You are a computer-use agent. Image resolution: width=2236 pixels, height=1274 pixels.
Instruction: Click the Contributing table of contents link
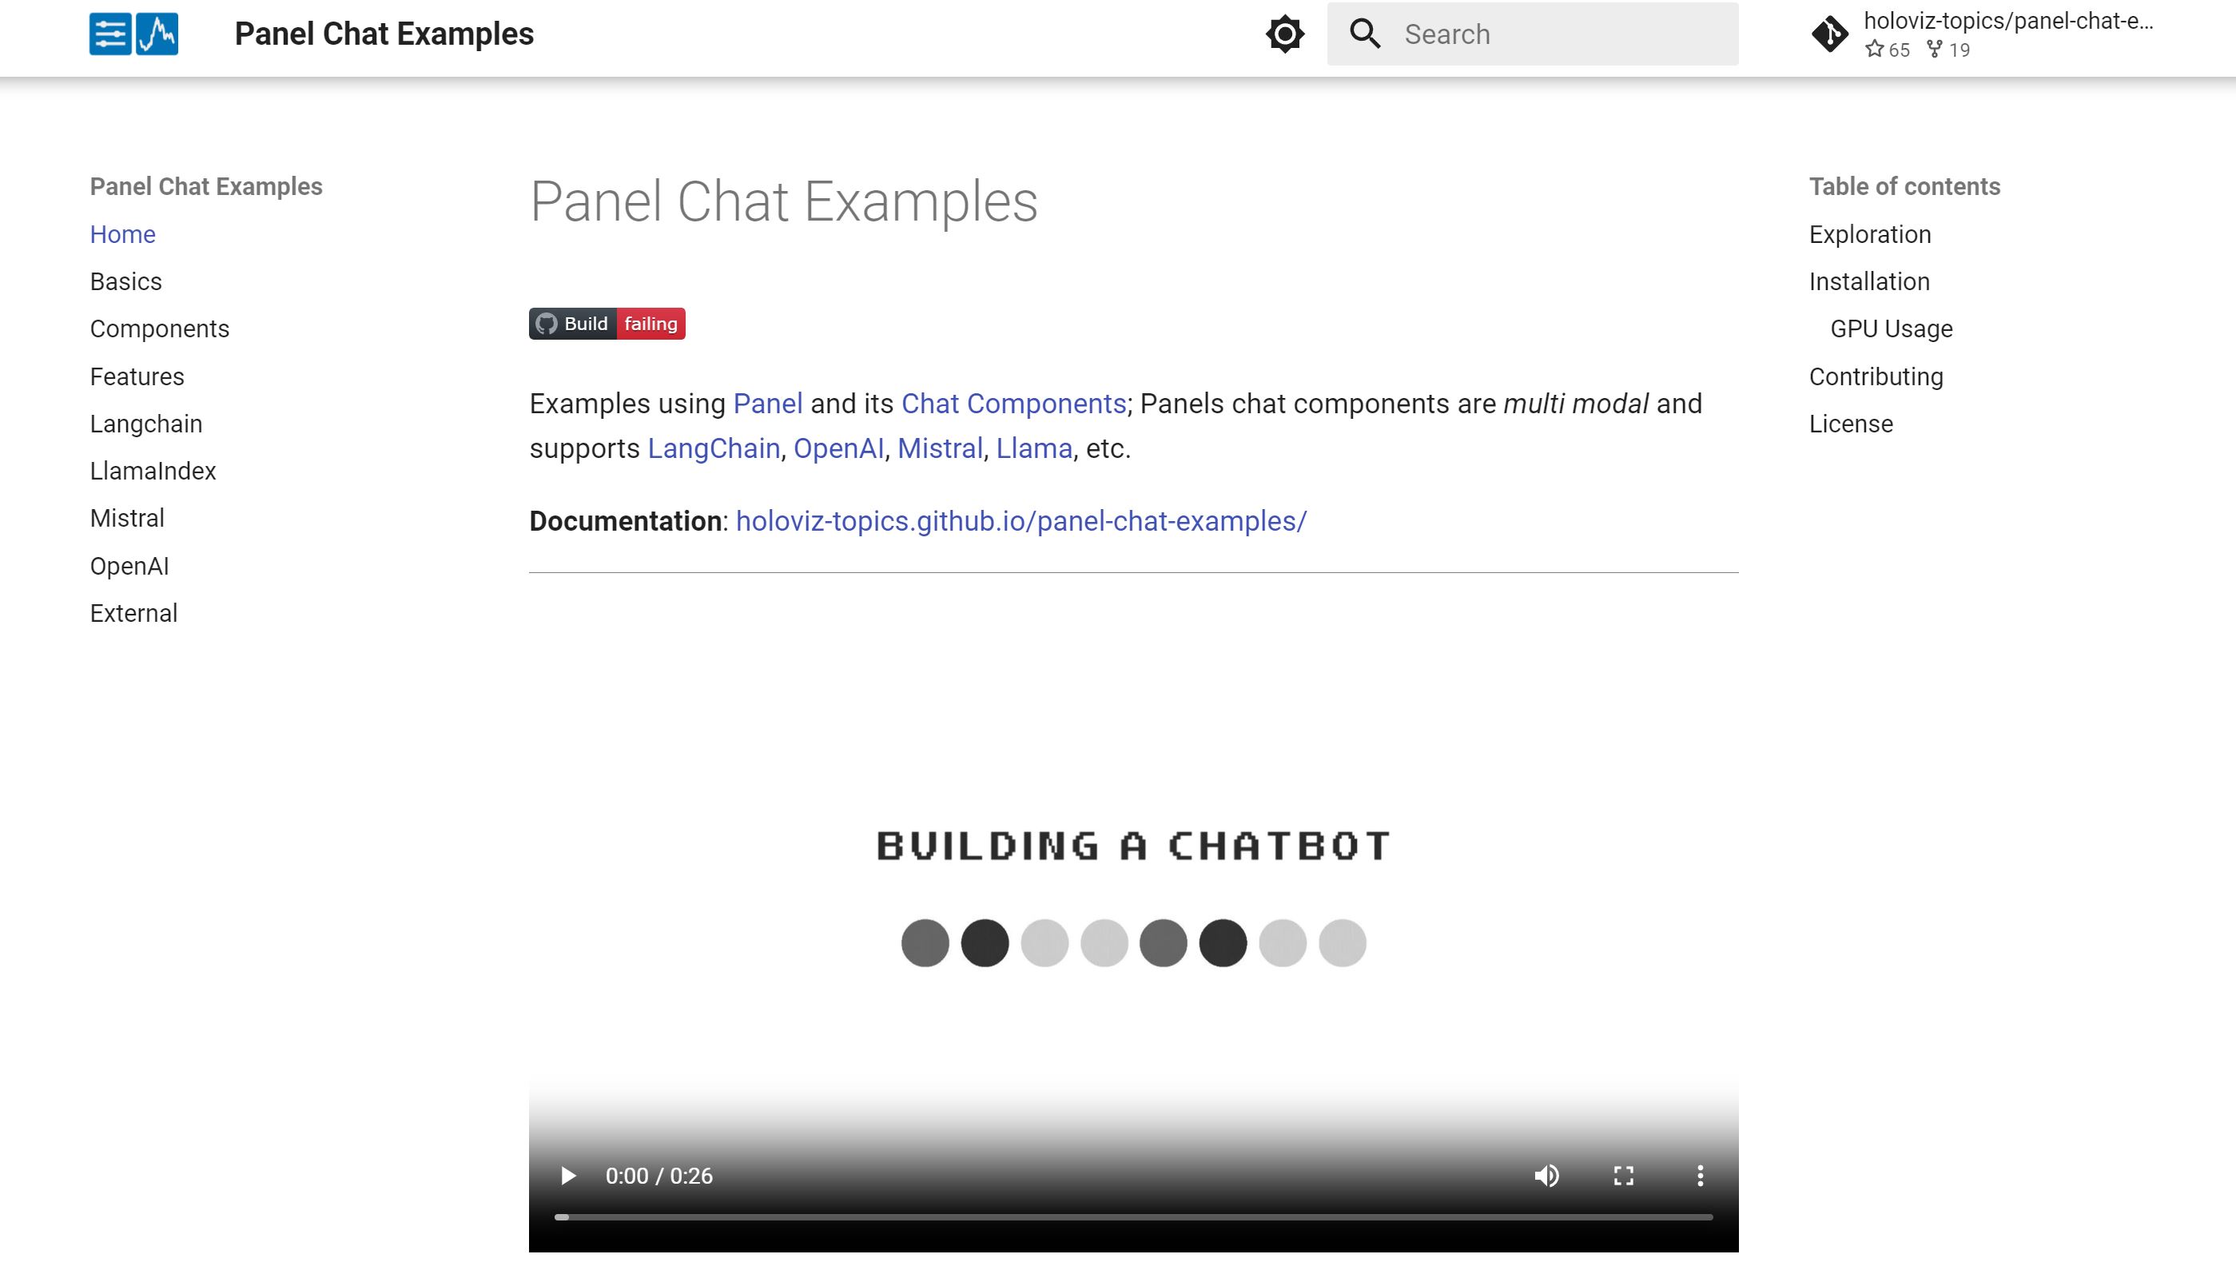tap(1875, 375)
